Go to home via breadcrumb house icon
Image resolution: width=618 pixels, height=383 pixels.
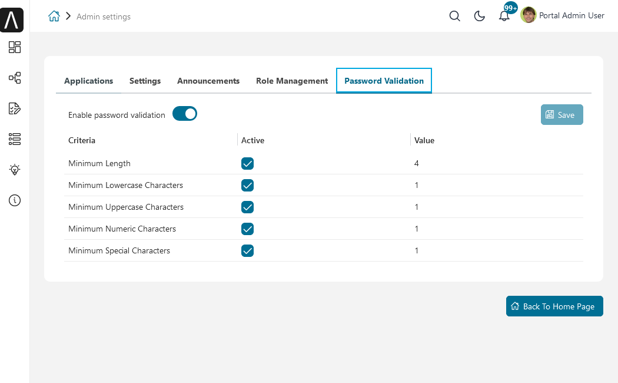[54, 16]
